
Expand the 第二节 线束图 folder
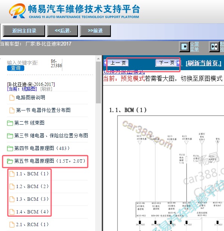29,123
